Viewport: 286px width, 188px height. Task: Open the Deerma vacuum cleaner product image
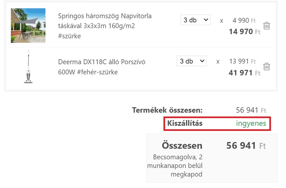28,67
